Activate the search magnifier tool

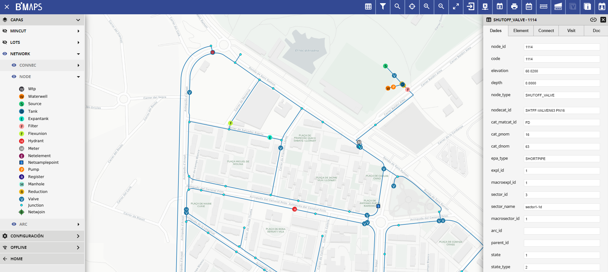point(398,7)
